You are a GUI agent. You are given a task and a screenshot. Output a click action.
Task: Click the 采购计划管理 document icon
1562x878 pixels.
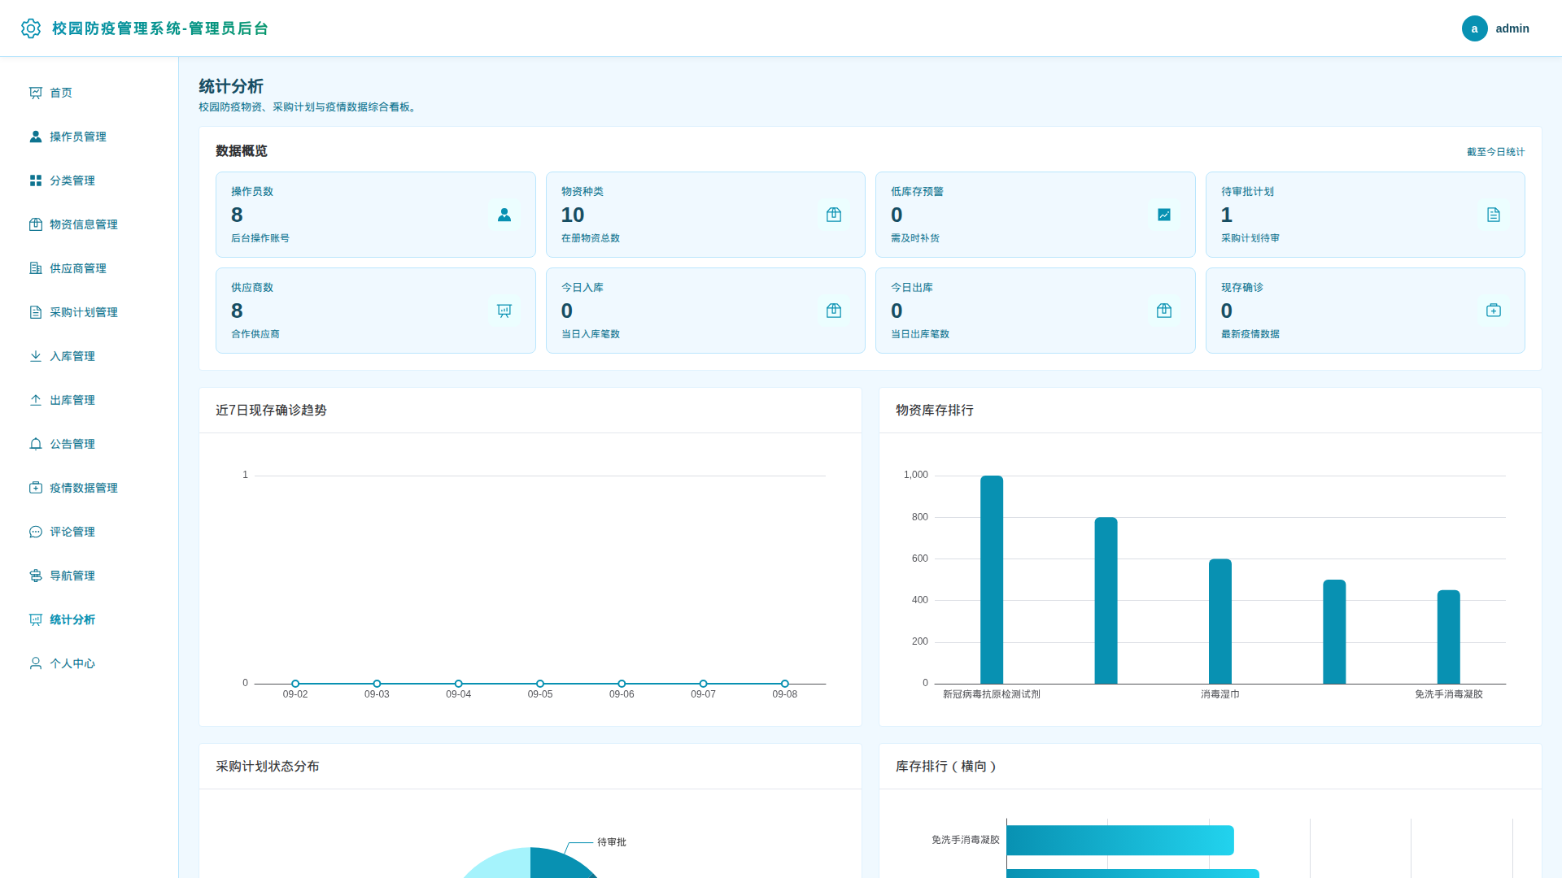pyautogui.click(x=36, y=312)
